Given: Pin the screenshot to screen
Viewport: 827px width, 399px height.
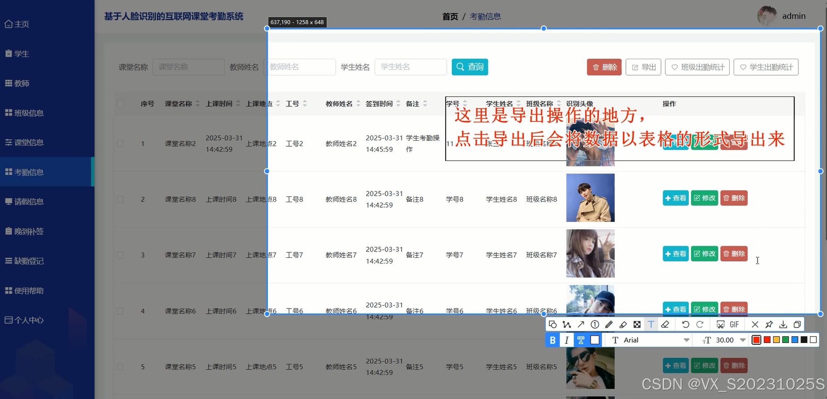Looking at the screenshot, I should 769,325.
